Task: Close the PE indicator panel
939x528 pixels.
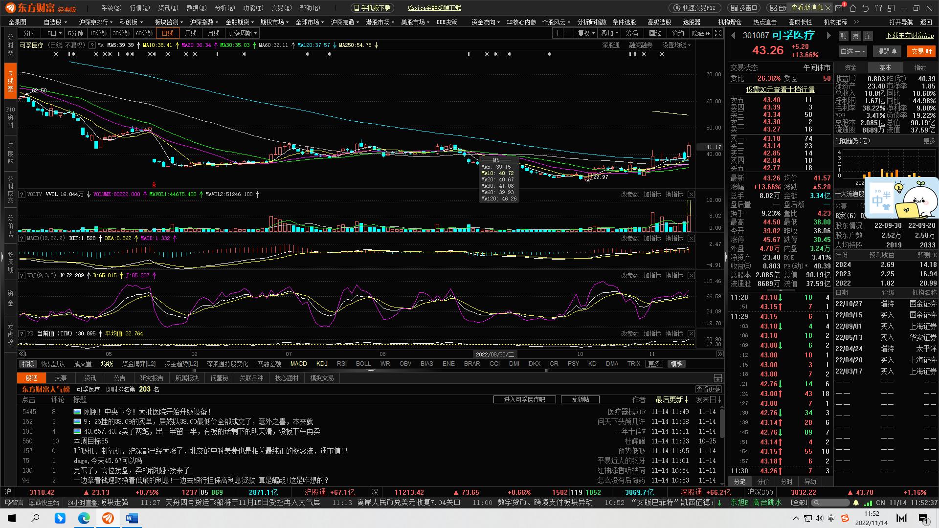Action: [691, 333]
